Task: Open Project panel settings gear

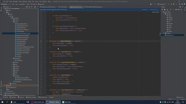Action: click(35, 7)
